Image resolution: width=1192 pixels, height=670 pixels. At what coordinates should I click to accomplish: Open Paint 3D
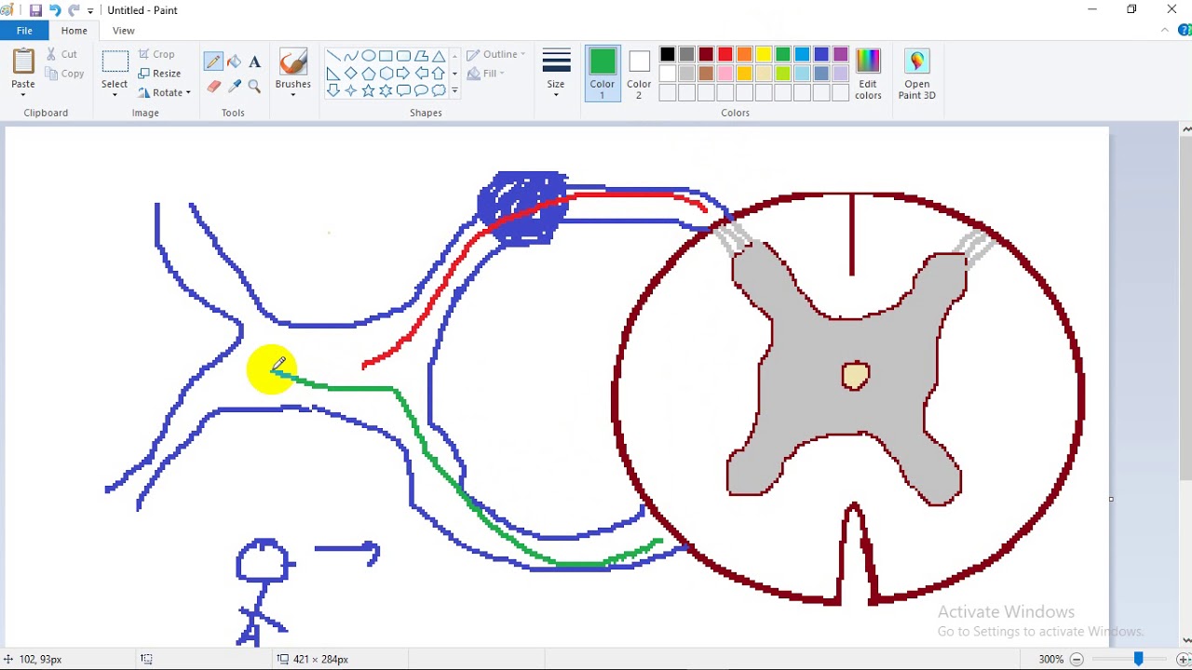point(917,74)
